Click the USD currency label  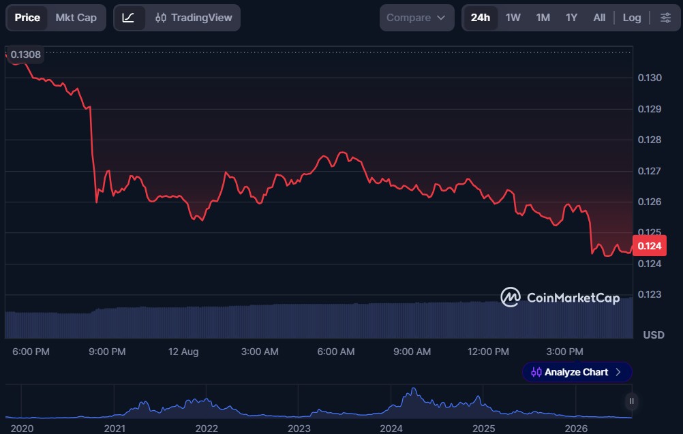tap(654, 335)
